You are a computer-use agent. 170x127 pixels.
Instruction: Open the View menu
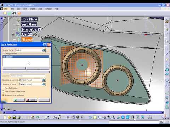25,9
